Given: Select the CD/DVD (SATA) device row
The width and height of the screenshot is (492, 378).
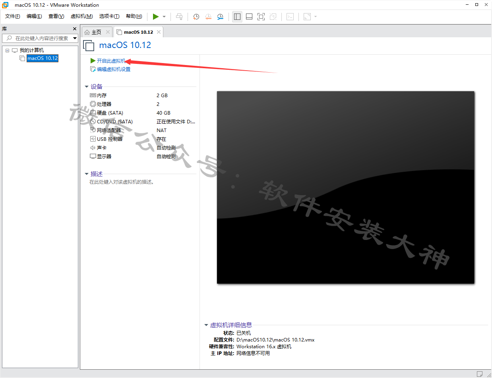Looking at the screenshot, I should [x=143, y=122].
